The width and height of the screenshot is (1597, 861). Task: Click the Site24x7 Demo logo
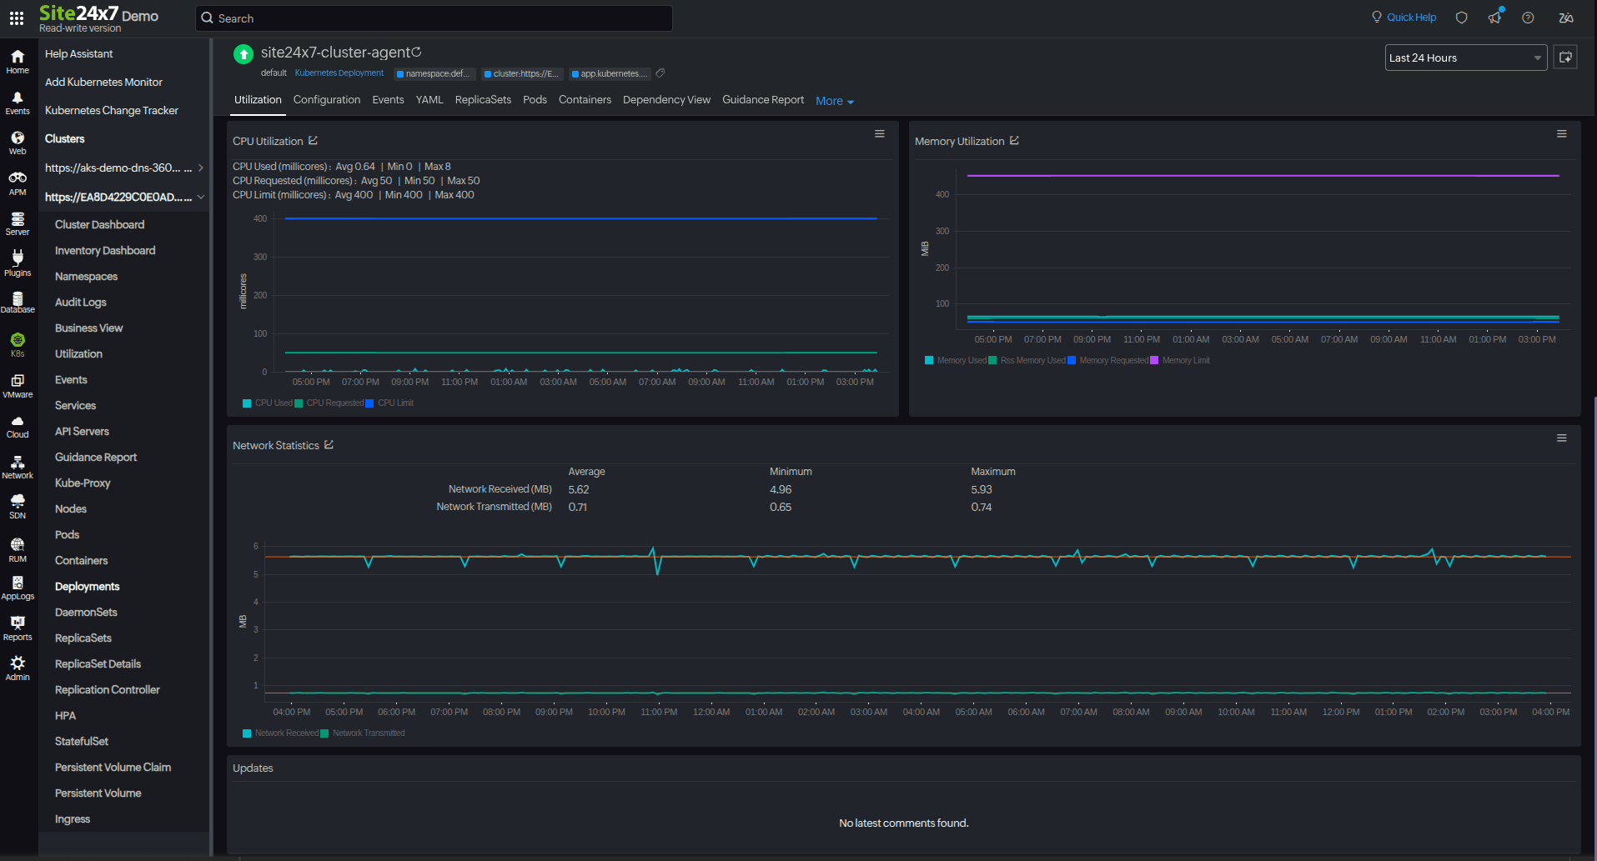[98, 18]
